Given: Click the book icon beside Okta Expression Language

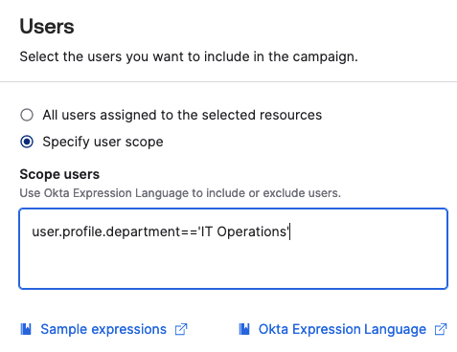Looking at the screenshot, I should (x=244, y=329).
